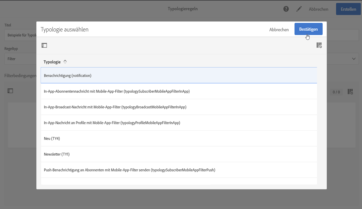Click the Erstellen button
The image size is (362, 209).
coord(348,9)
